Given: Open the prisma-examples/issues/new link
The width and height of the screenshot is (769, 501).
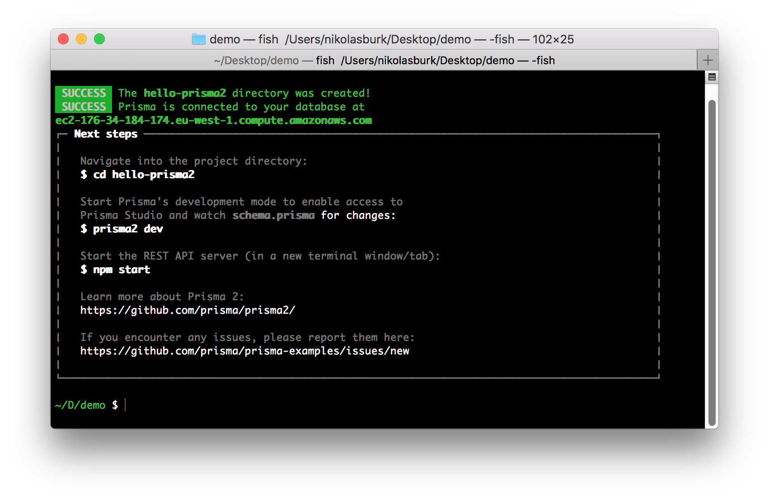Looking at the screenshot, I should click(x=245, y=351).
